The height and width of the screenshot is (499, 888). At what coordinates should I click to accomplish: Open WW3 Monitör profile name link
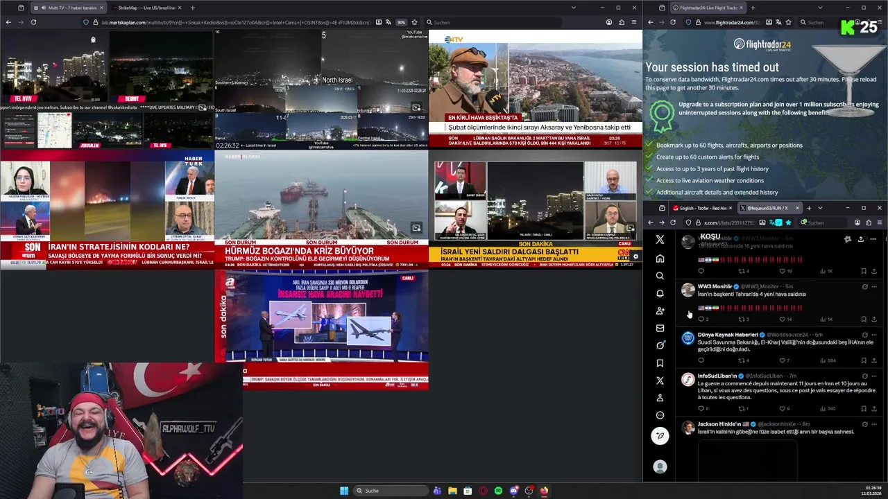click(715, 286)
